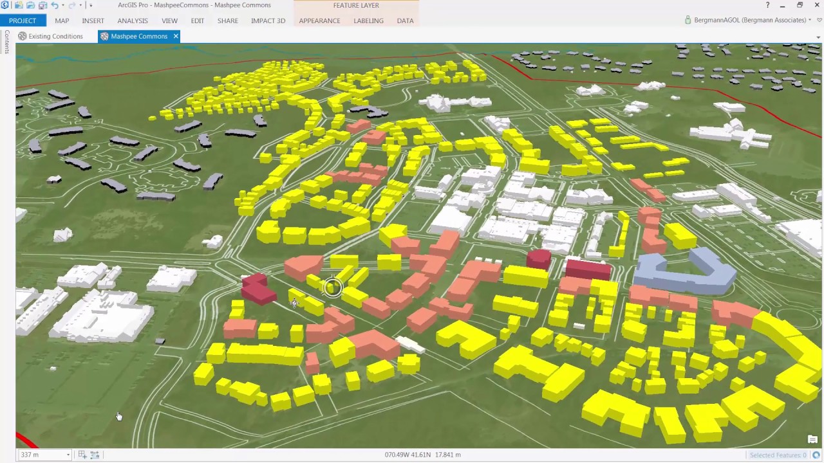Click the signed-in user icon
This screenshot has height=463, width=824.
tap(688, 21)
